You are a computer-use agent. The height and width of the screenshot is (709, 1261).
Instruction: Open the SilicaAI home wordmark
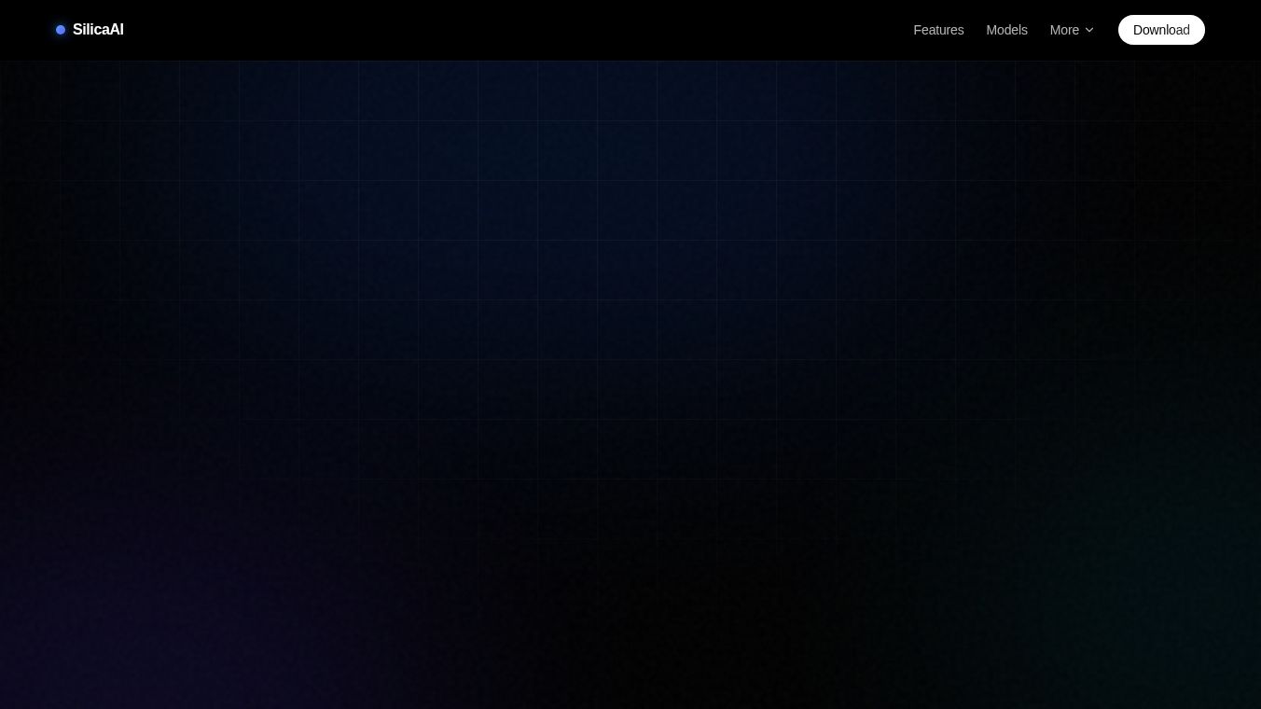[98, 30]
